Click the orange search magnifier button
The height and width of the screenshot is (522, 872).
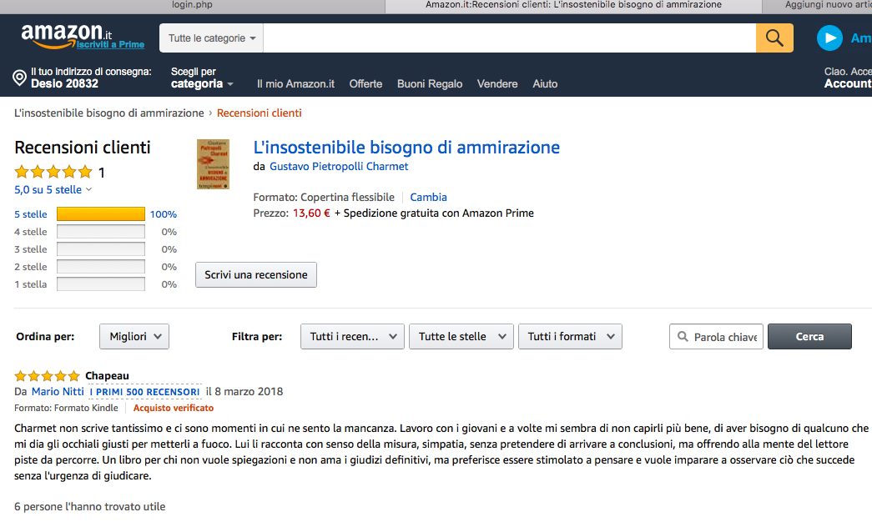774,38
